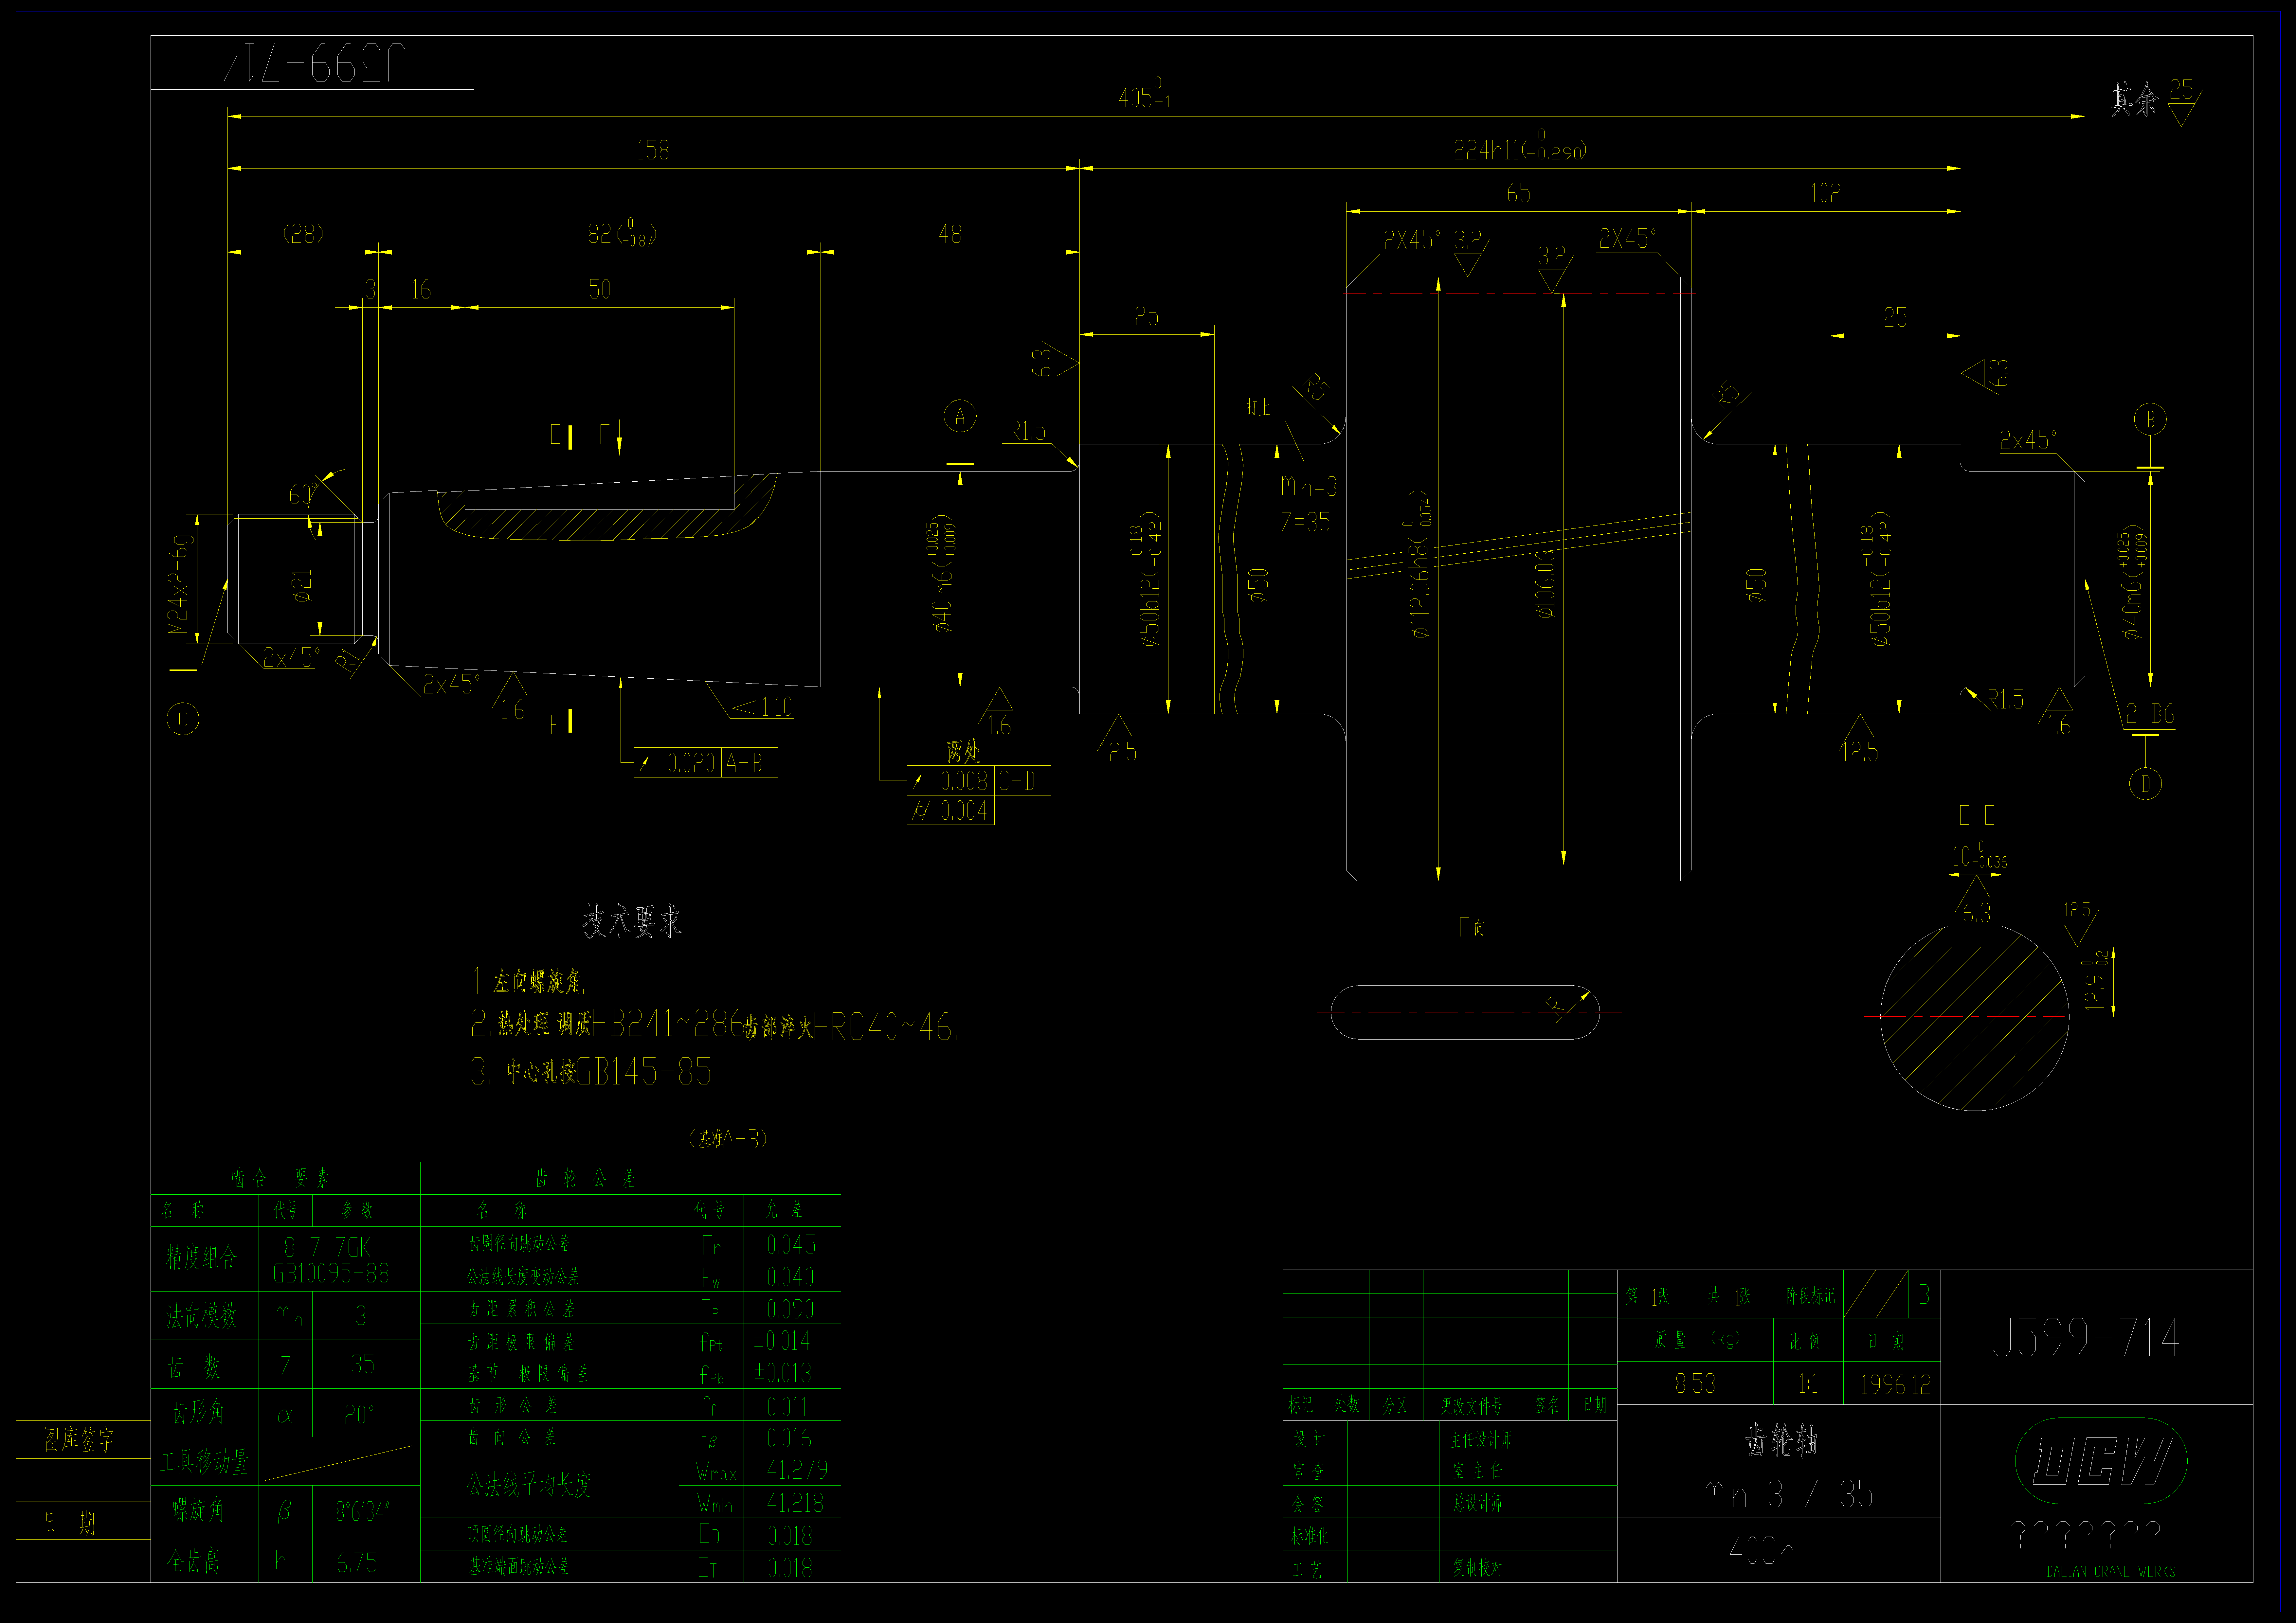Select the 0.011 tolerance value
This screenshot has width=2296, height=1623.
(787, 1407)
